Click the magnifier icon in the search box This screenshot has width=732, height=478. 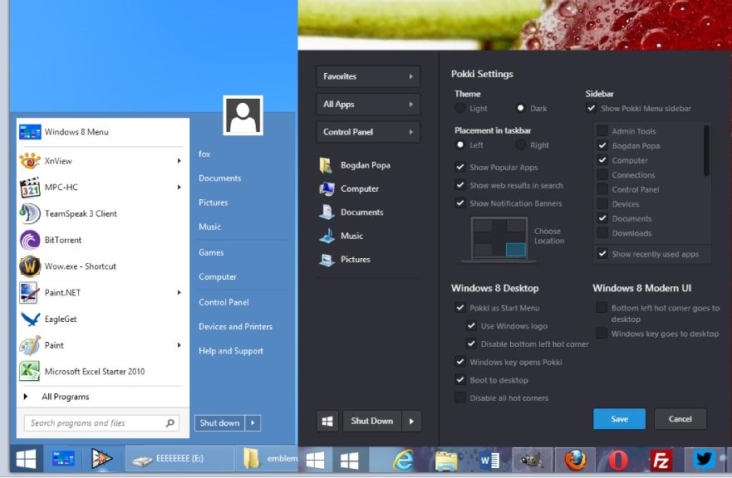click(x=170, y=423)
